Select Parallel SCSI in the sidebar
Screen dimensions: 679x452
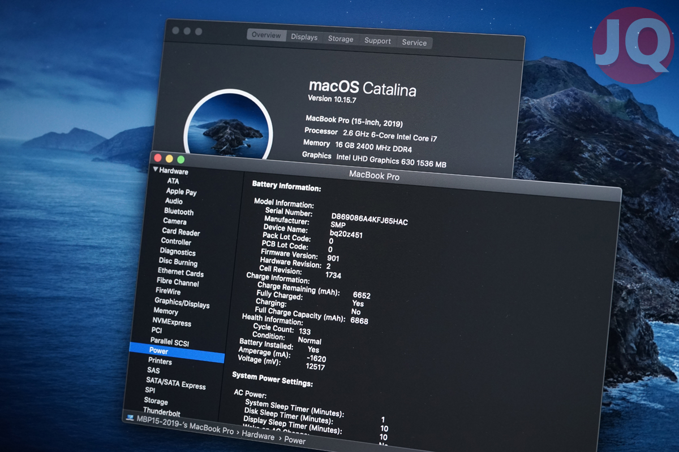(170, 342)
